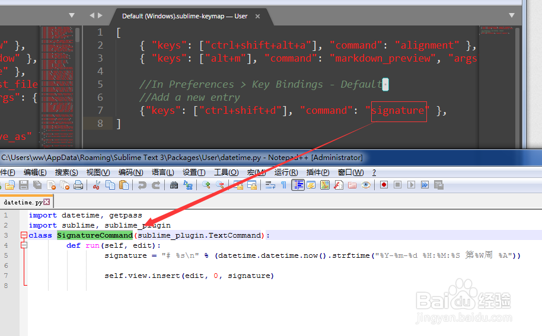
Task: Click the Save All toolbar icon
Action: (x=37, y=185)
